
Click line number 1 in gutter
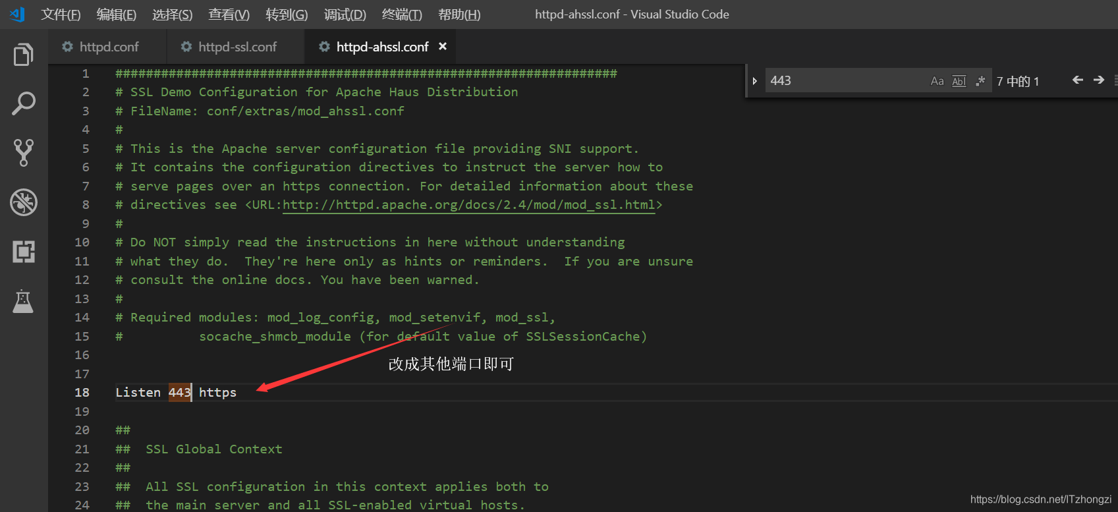coord(86,74)
